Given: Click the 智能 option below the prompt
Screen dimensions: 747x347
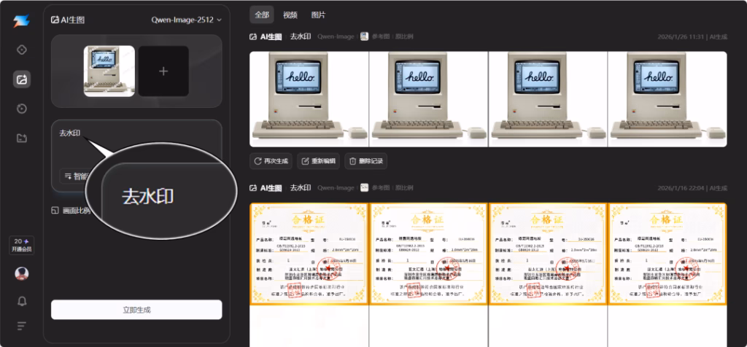Looking at the screenshot, I should pos(75,176).
